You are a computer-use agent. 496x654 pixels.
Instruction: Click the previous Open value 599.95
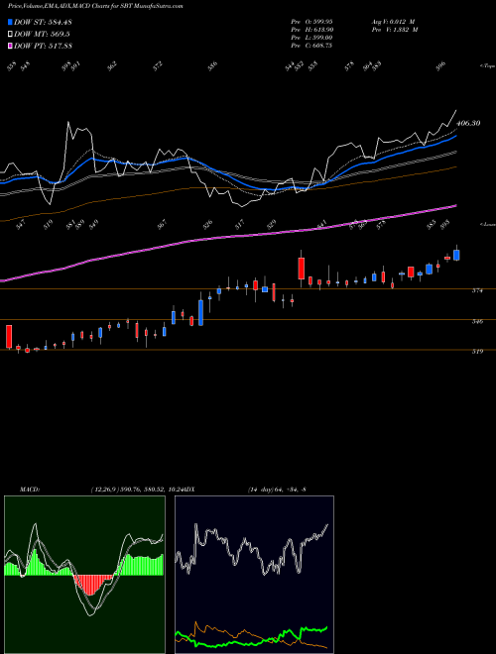(320, 21)
